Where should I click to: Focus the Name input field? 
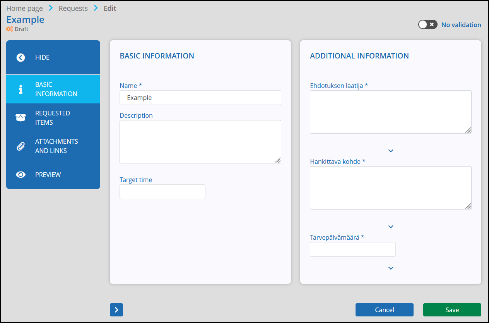200,98
